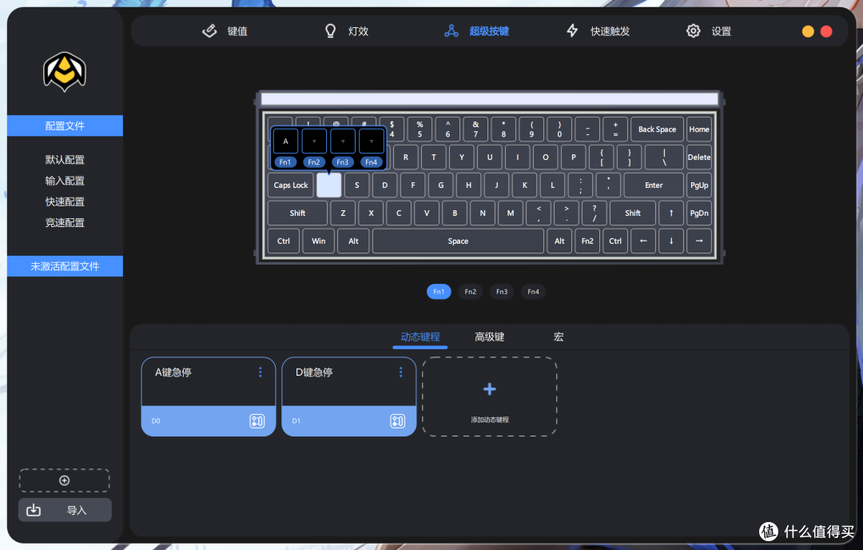This screenshot has width=863, height=550.
Task: Open the D键急停 card options menu
Action: (400, 373)
